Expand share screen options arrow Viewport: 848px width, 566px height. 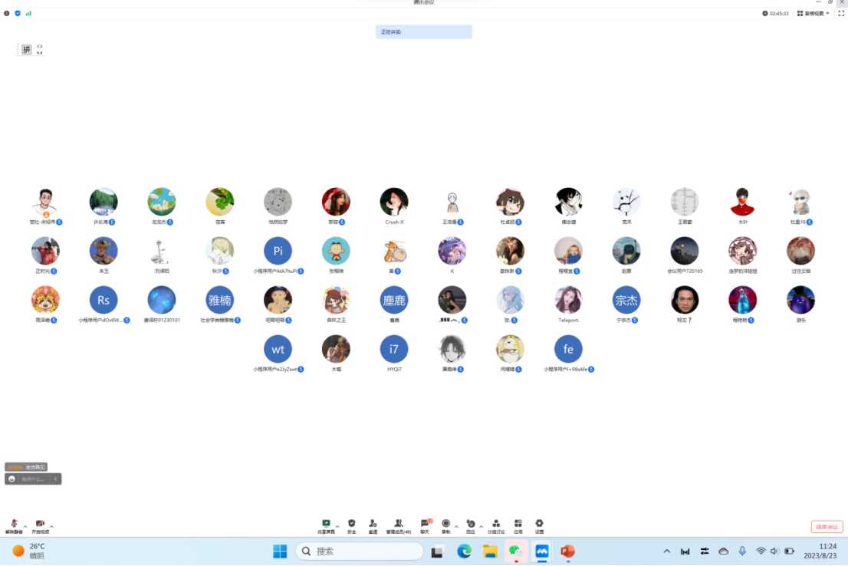[x=337, y=526]
